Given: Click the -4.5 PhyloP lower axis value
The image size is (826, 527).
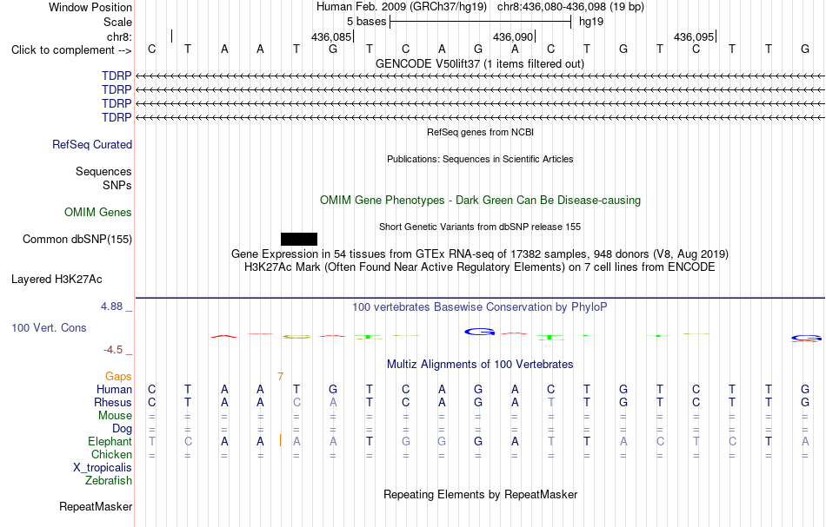Looking at the screenshot, I should [113, 350].
